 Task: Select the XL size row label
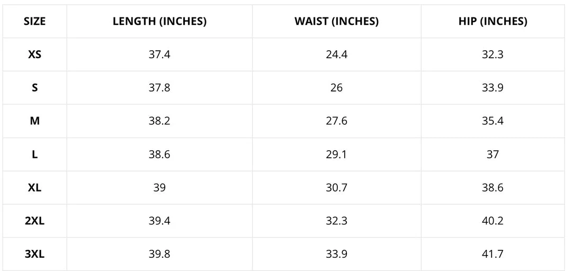click(34, 188)
